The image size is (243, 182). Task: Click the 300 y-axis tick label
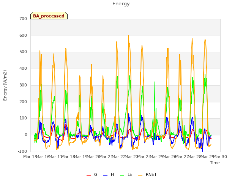pos(23,85)
